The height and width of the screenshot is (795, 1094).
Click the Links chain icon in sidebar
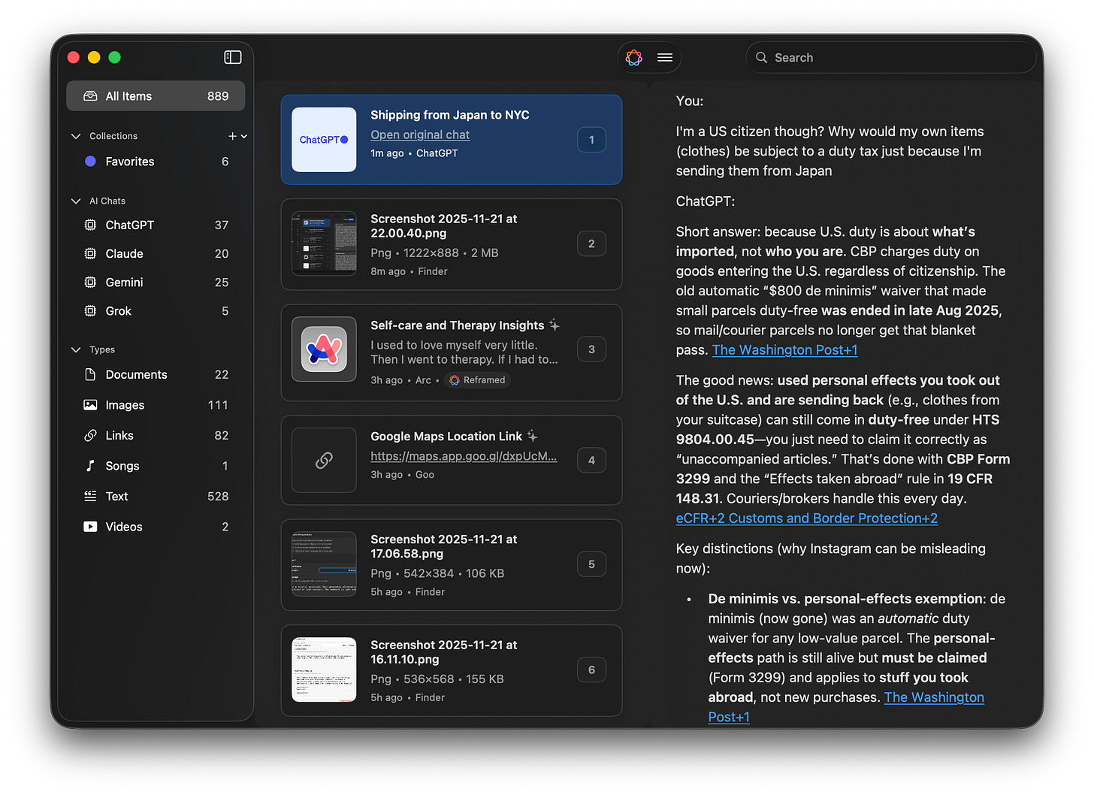(90, 435)
